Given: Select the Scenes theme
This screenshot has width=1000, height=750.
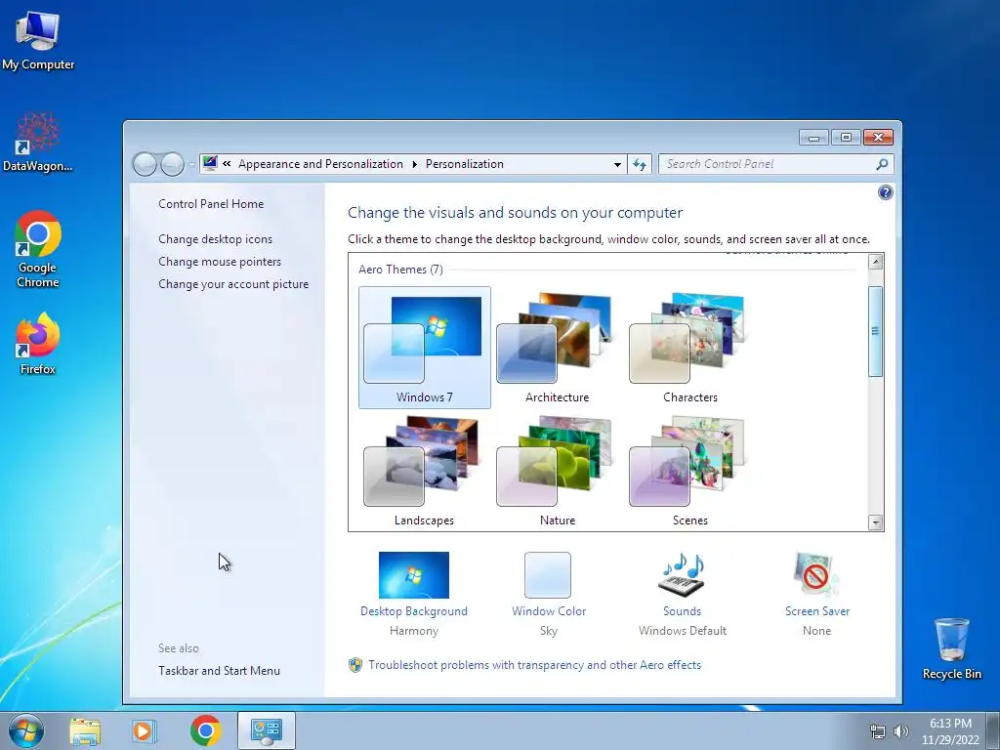Looking at the screenshot, I should point(690,471).
